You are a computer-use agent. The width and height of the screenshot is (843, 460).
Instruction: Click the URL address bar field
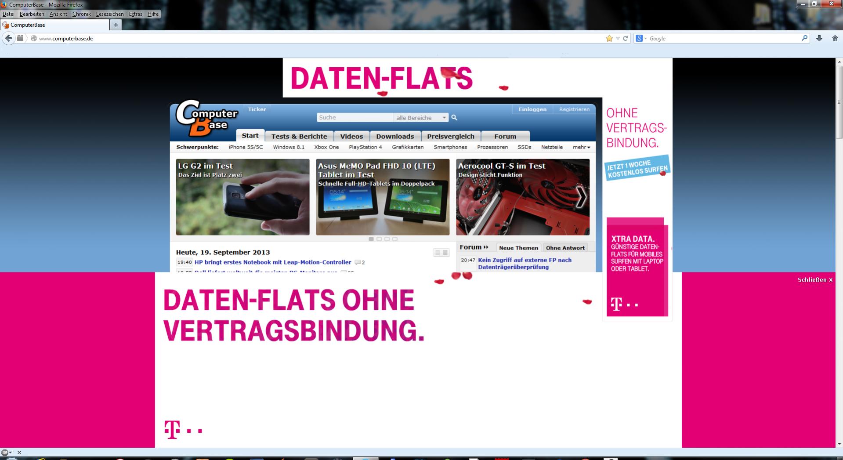pos(321,38)
